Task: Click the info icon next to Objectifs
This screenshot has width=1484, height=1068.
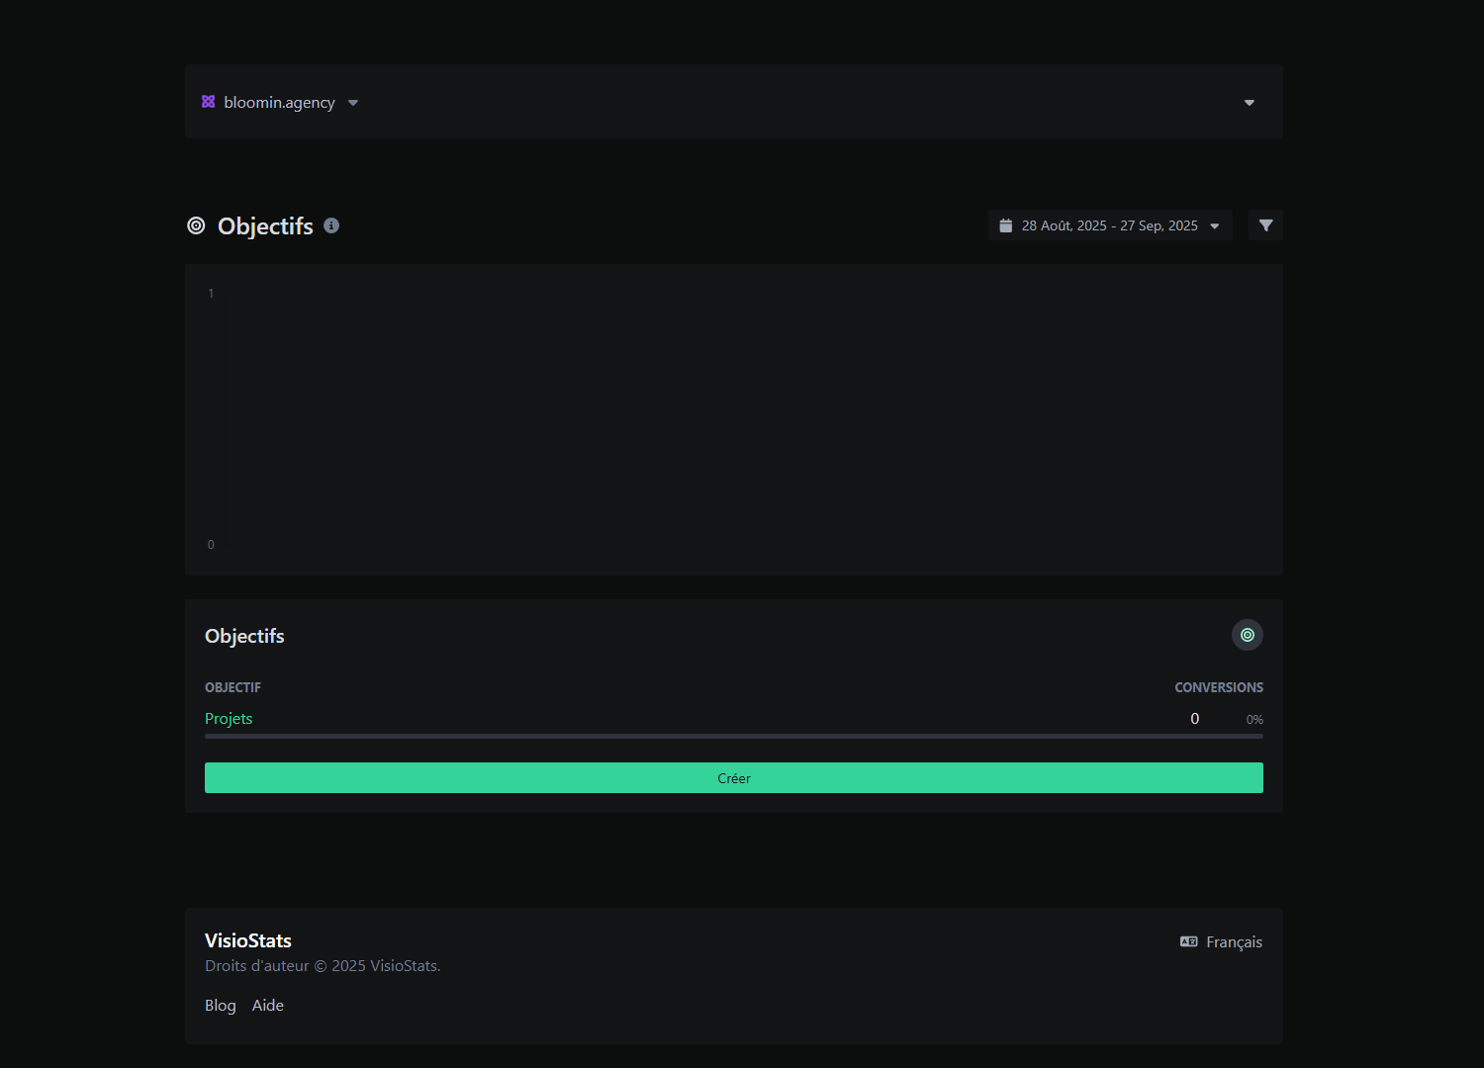Action: [331, 225]
